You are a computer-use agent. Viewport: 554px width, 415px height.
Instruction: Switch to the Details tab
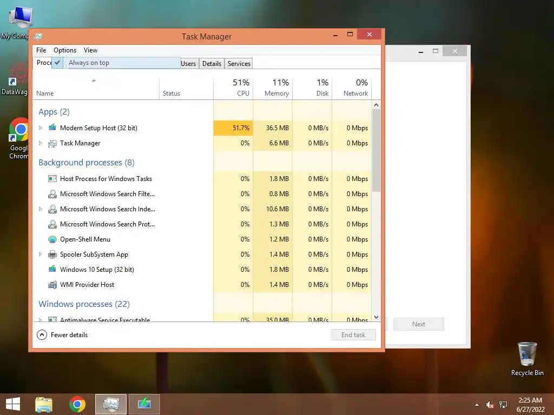212,64
